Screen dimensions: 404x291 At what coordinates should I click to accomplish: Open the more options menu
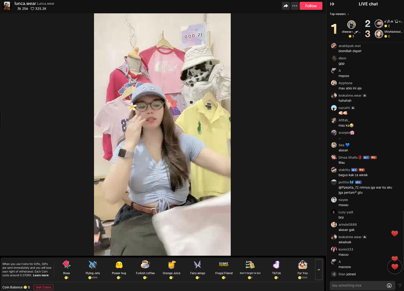295,6
